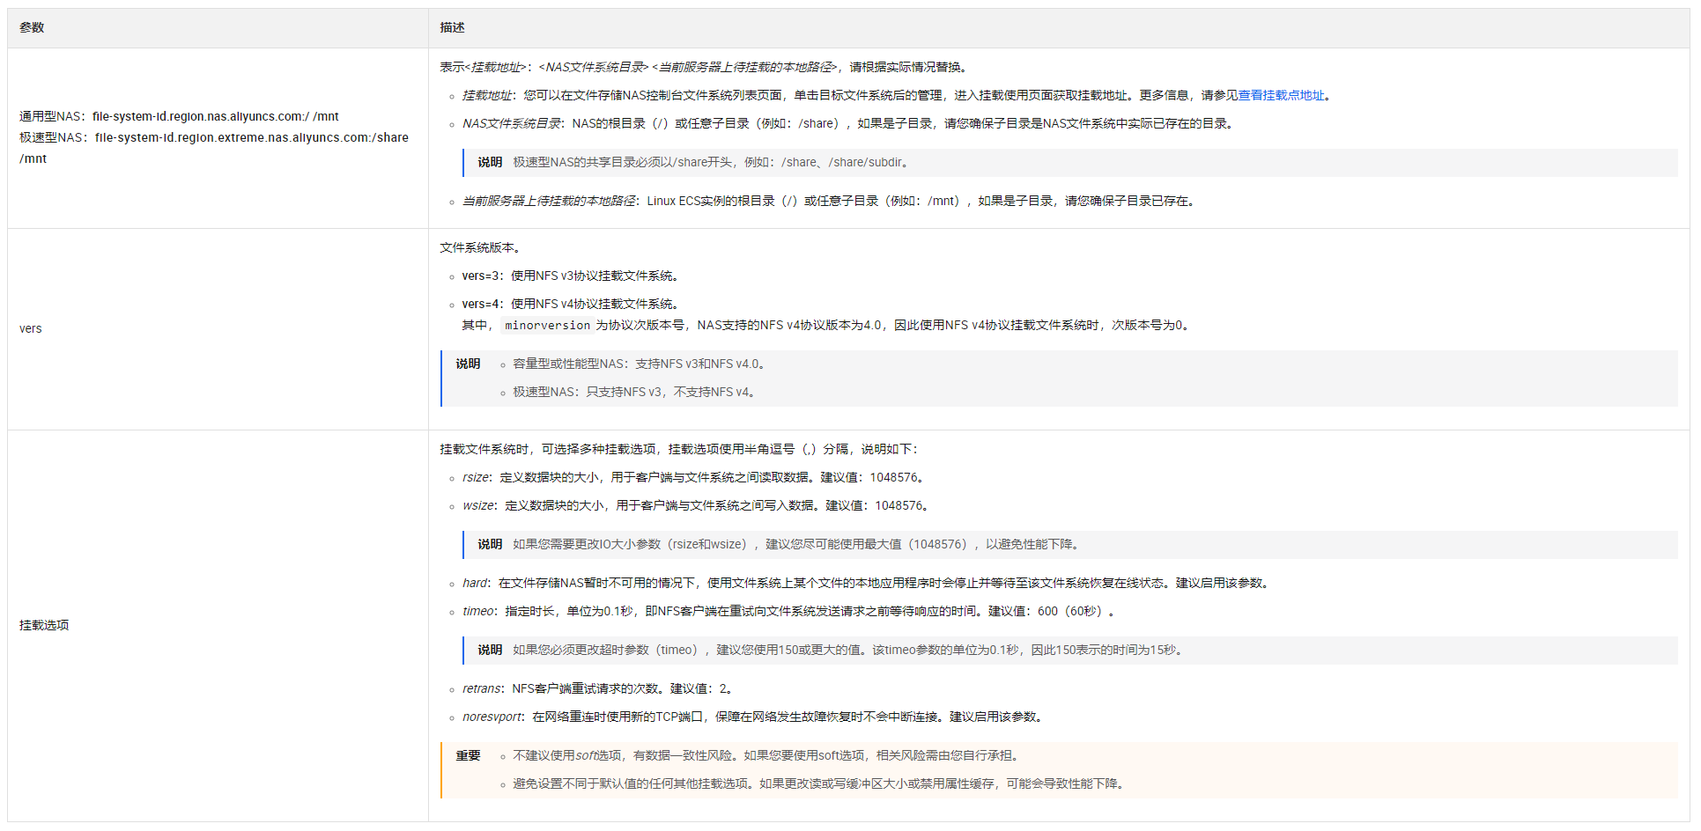Image resolution: width=1701 pixels, height=831 pixels.
Task: Click the italic soft option in warning
Action: point(587,755)
